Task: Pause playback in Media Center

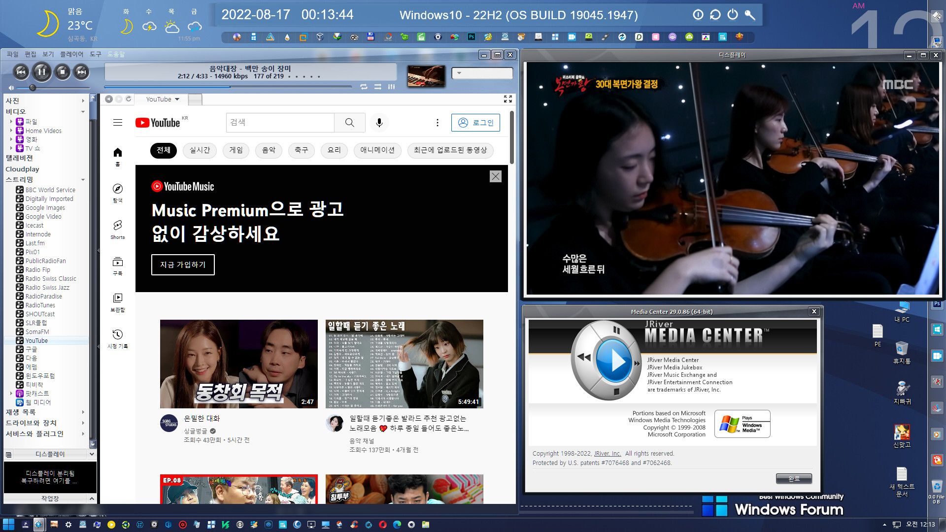Action: pos(42,72)
